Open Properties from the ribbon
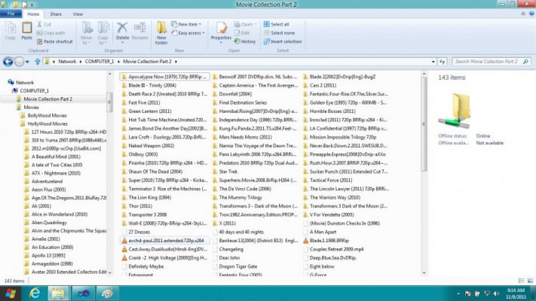 (x=221, y=33)
